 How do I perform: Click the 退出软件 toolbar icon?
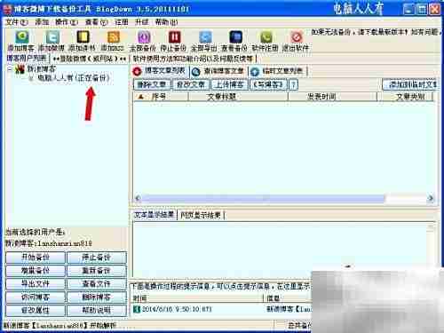(297, 37)
